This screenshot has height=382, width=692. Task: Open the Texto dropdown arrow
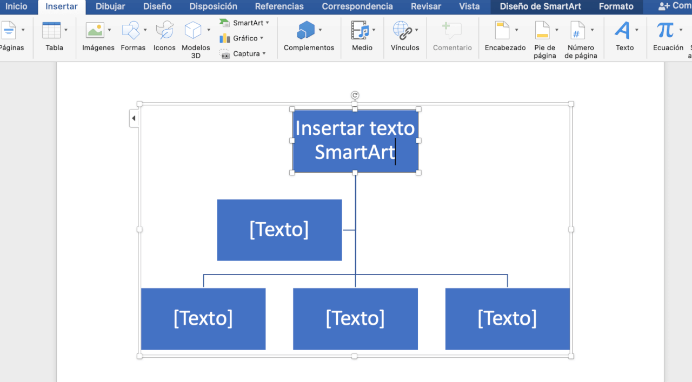tap(637, 30)
